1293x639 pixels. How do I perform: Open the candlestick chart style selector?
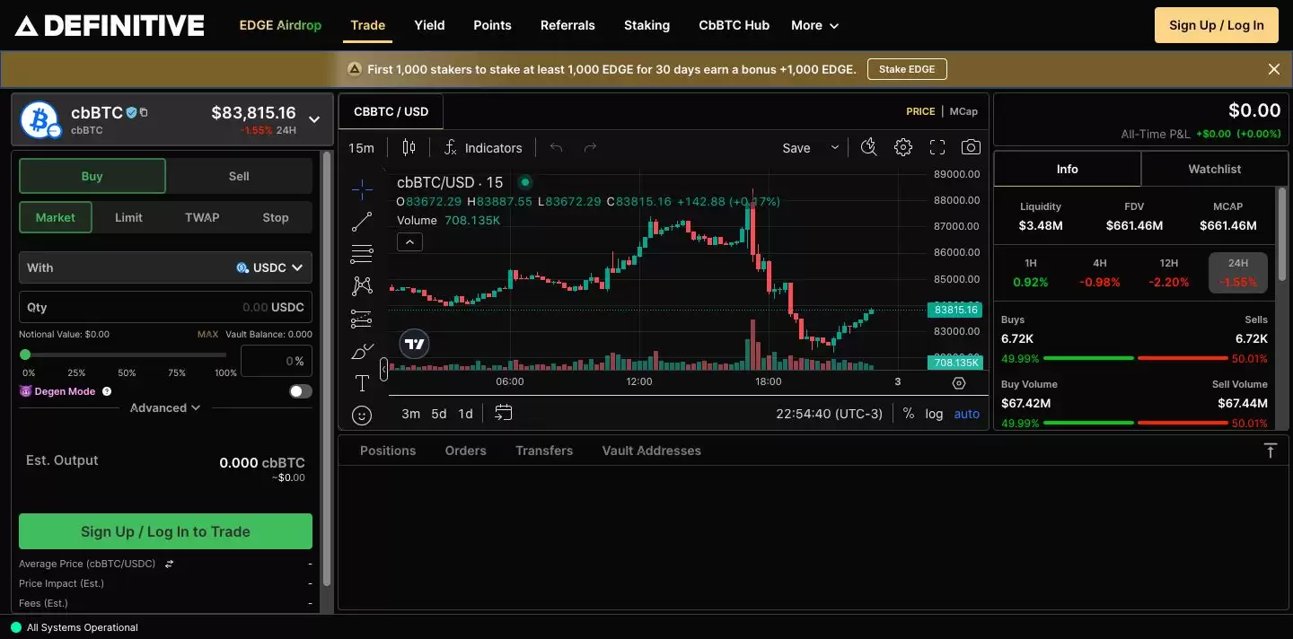(409, 148)
